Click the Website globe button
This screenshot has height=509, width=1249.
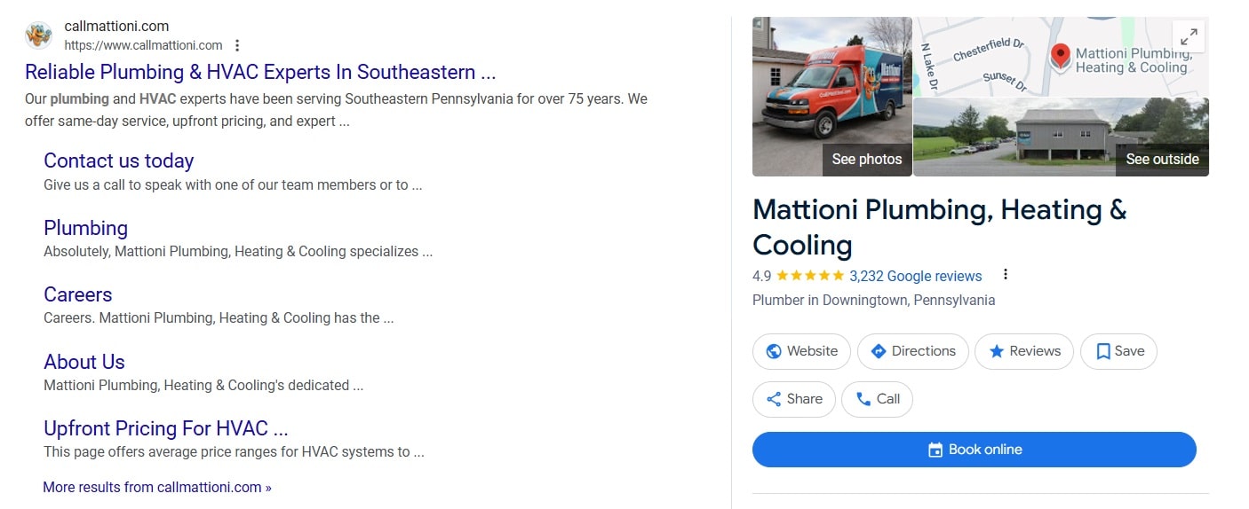point(801,351)
